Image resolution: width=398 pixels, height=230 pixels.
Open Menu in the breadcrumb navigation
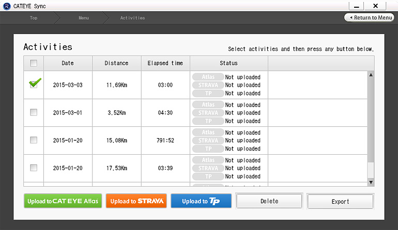[84, 18]
